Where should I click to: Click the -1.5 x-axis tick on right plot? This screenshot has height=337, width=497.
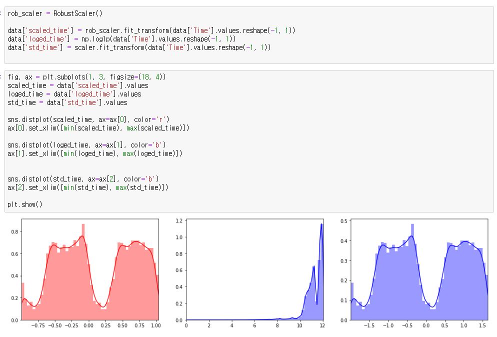(368, 325)
